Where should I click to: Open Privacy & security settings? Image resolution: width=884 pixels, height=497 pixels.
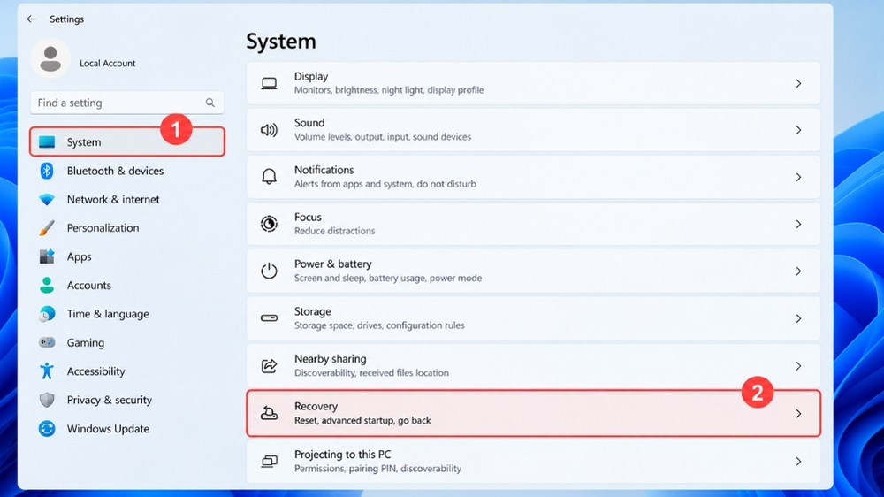(127, 400)
